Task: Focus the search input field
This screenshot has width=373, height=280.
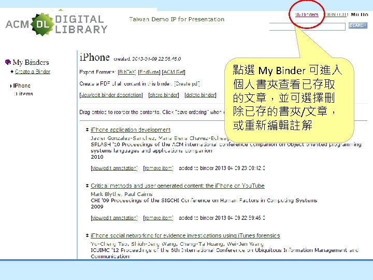Action: pos(307,26)
